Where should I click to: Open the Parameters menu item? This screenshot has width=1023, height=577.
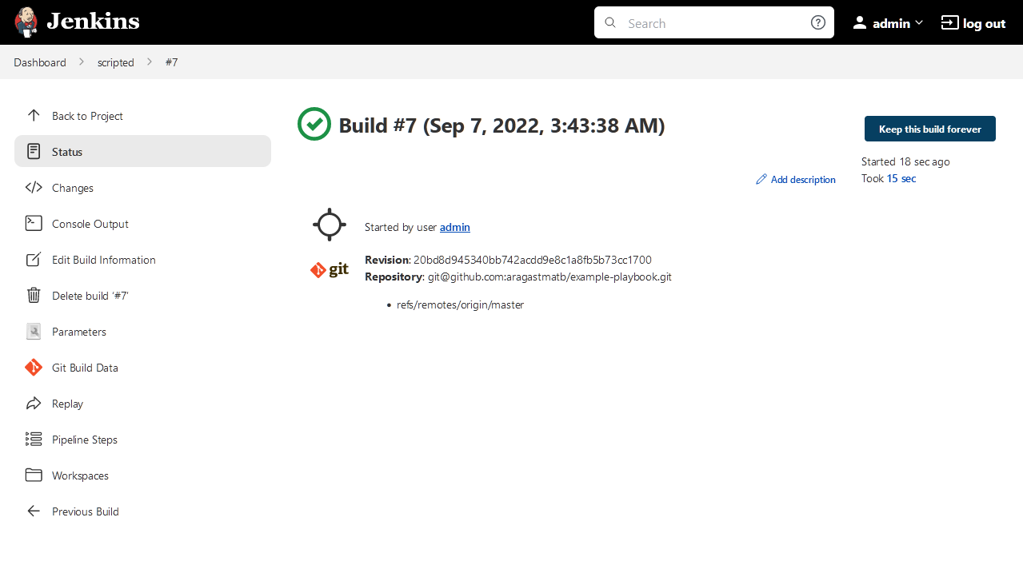pyautogui.click(x=78, y=332)
